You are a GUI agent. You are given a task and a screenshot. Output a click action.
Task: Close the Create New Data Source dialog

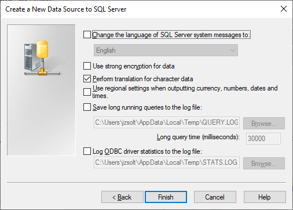(284, 9)
